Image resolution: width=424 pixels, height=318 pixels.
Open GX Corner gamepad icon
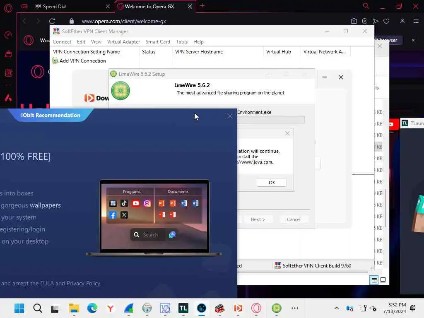point(24,6)
